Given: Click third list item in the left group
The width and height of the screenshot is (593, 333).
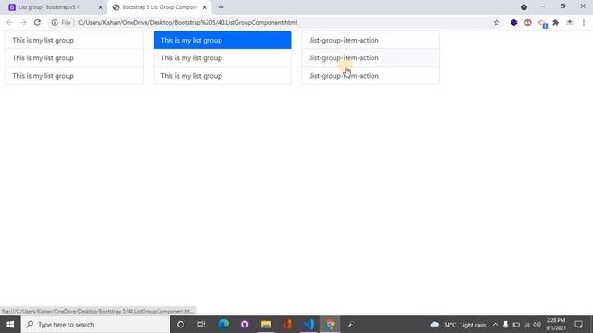Looking at the screenshot, I should [74, 76].
